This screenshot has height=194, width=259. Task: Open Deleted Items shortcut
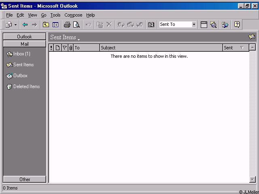click(x=23, y=86)
